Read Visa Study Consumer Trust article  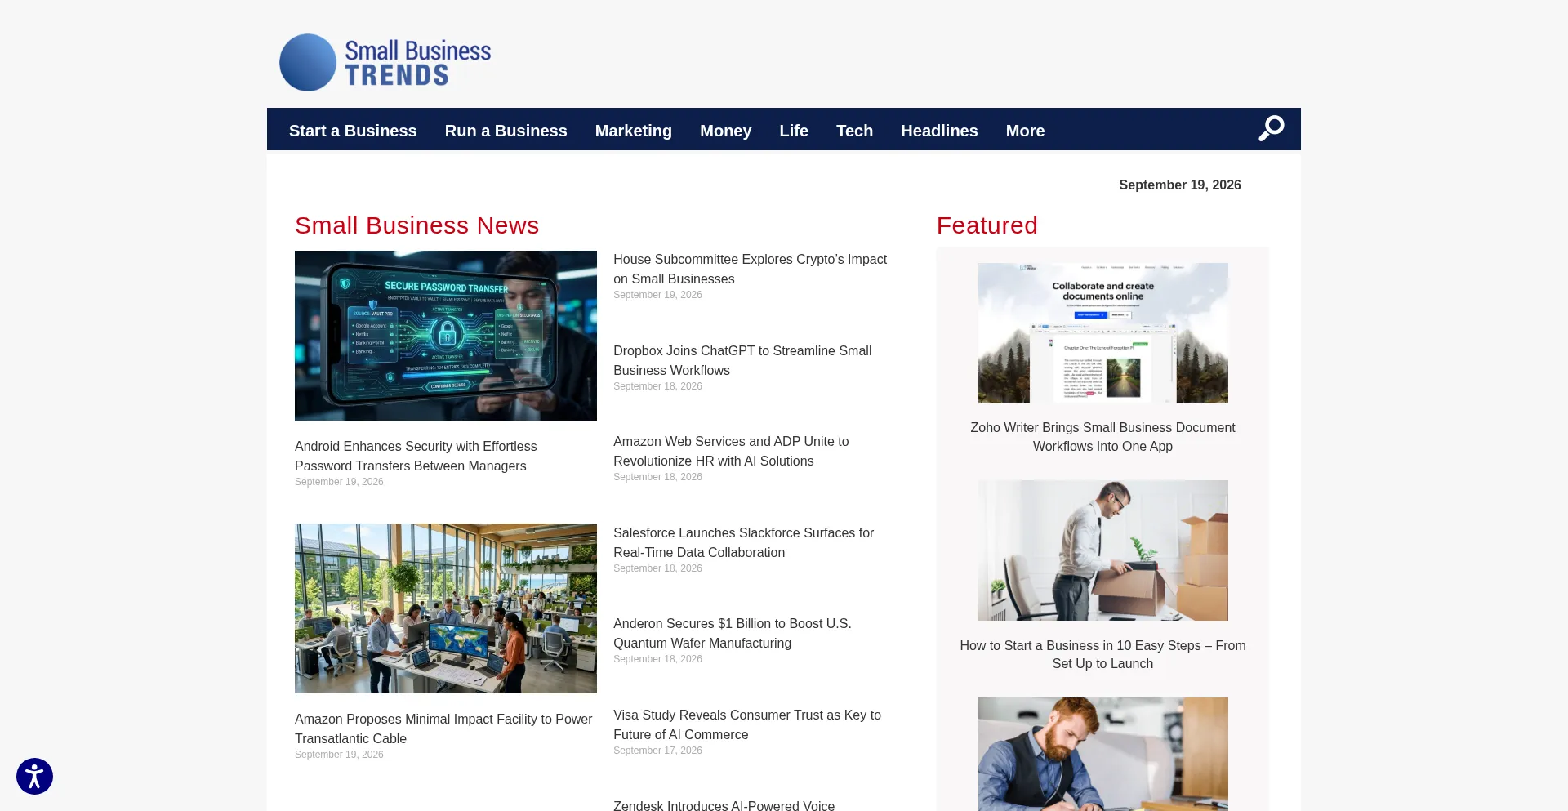747,724
